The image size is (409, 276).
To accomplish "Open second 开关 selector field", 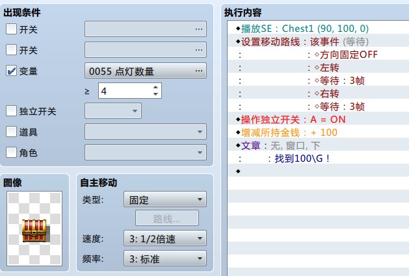I will click(x=146, y=49).
